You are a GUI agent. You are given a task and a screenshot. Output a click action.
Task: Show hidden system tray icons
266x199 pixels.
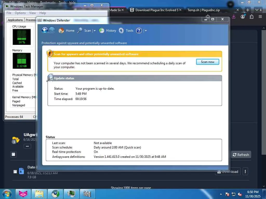(x=221, y=194)
